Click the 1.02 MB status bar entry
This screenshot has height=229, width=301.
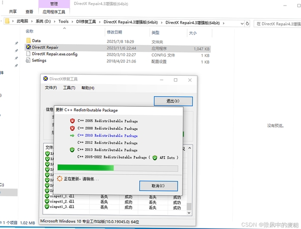(x=28, y=223)
